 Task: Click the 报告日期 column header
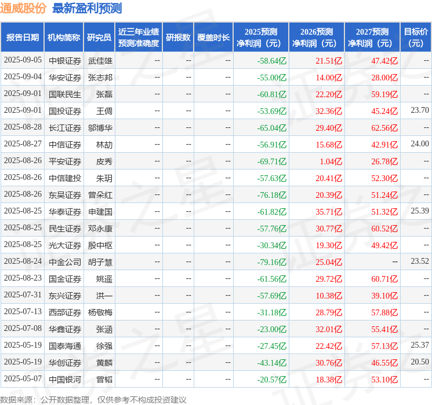pos(22,38)
